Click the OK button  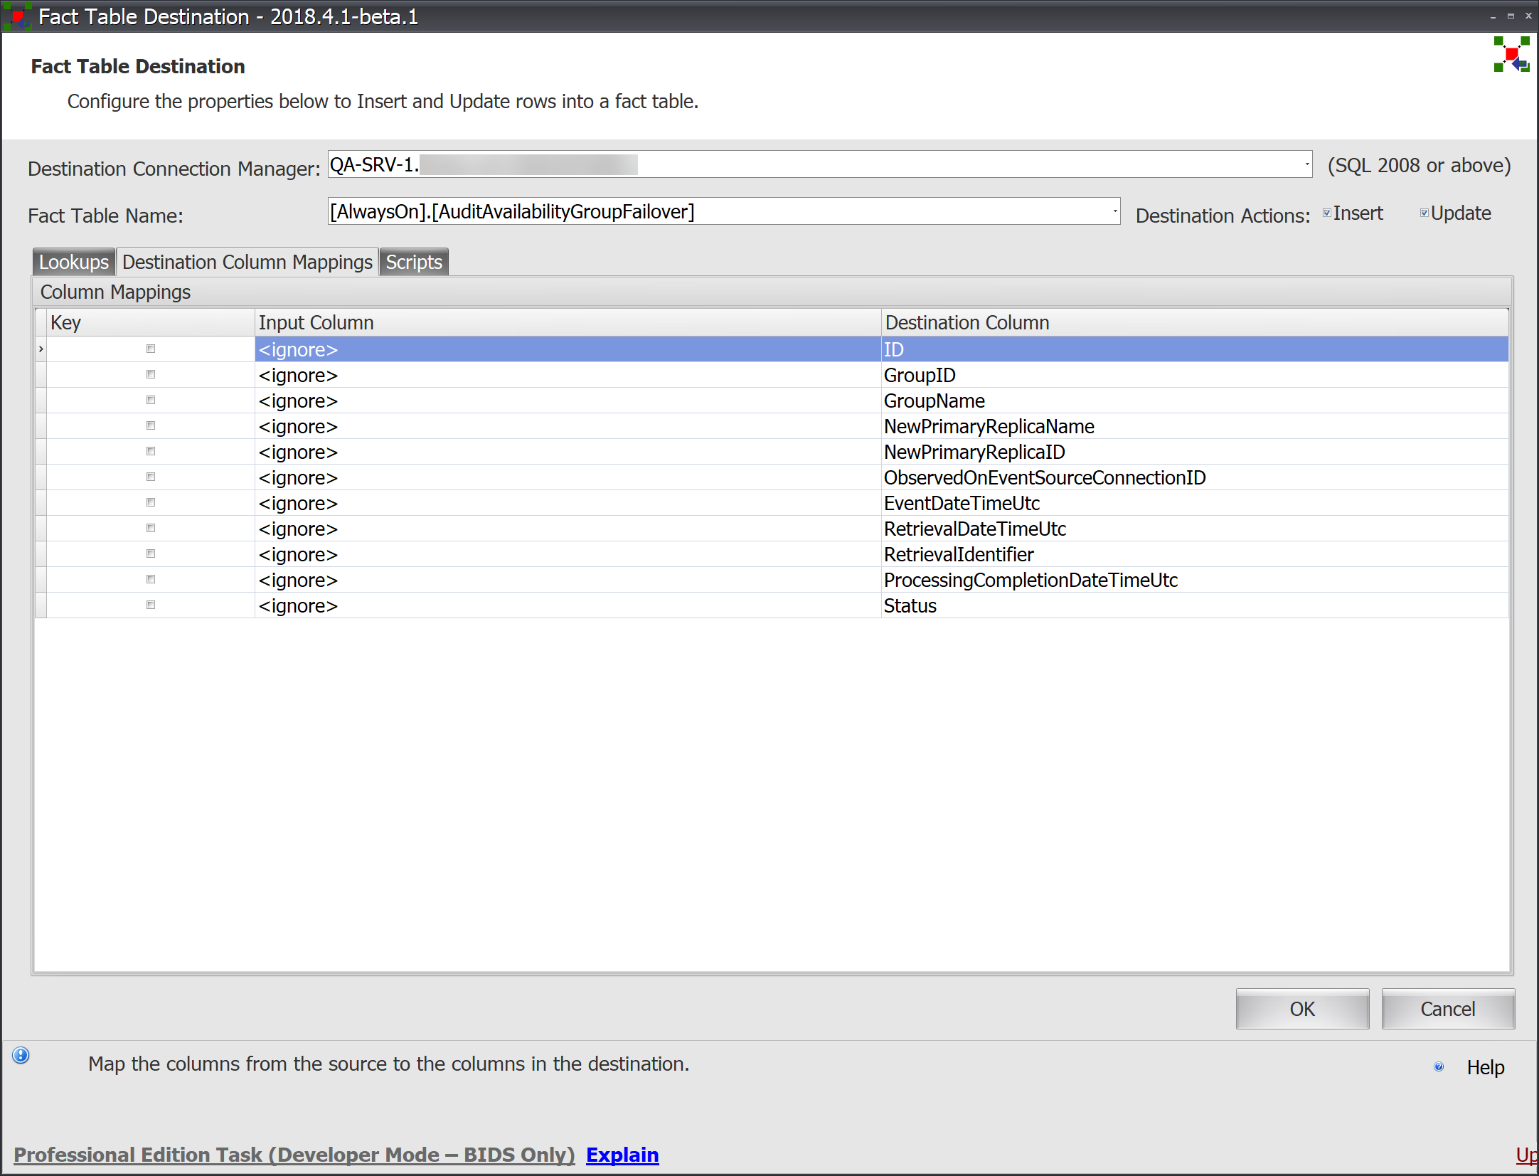(1301, 1009)
